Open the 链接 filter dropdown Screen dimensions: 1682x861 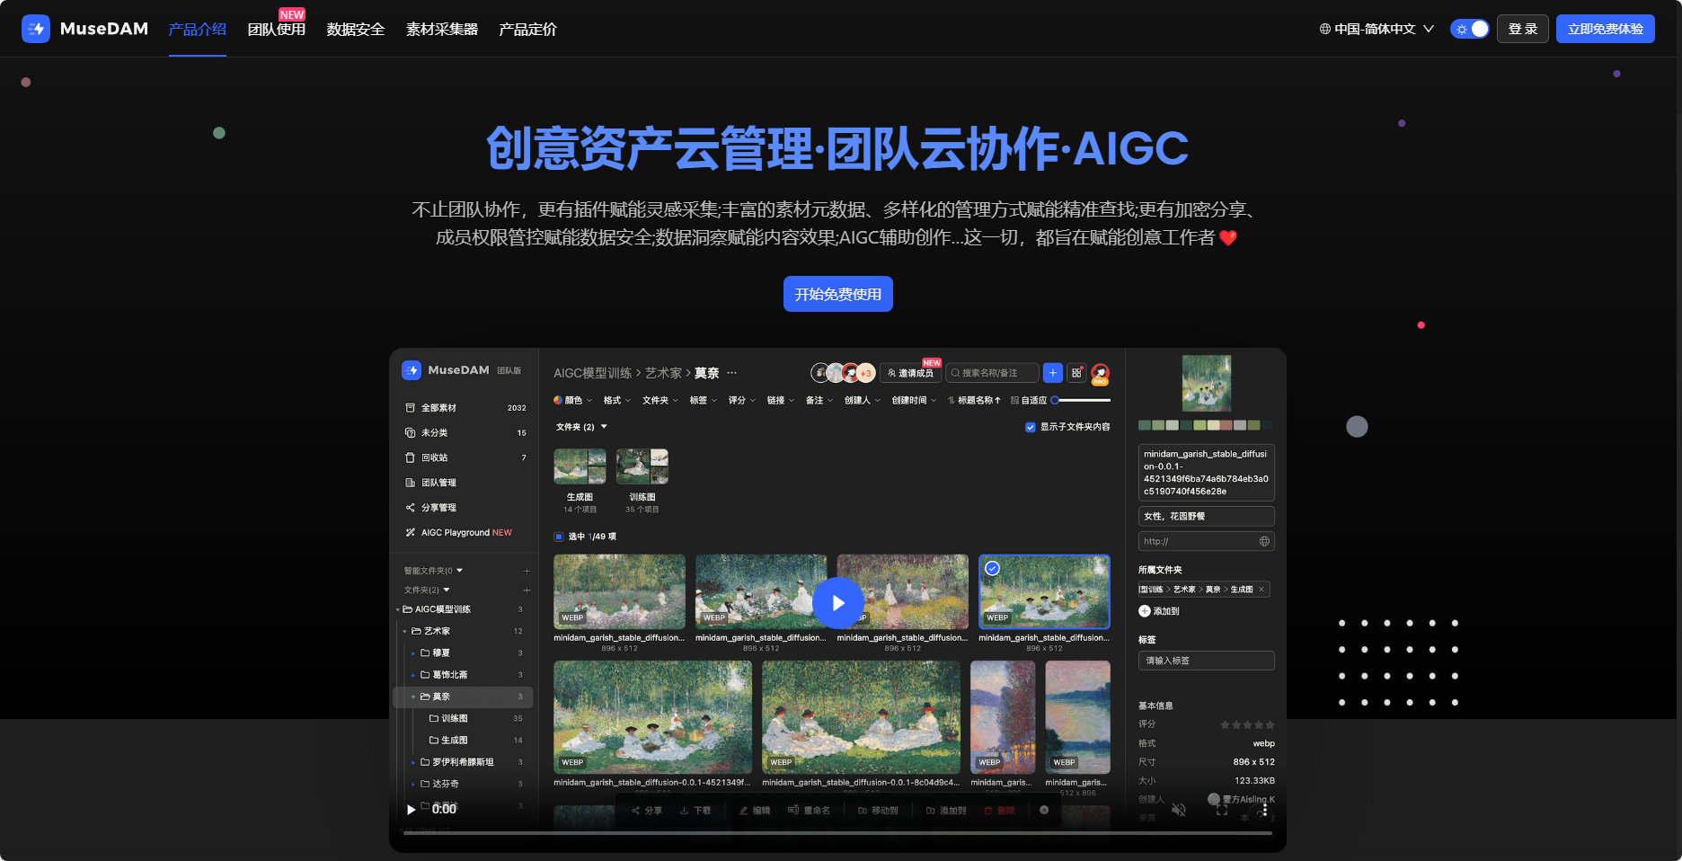coord(781,400)
